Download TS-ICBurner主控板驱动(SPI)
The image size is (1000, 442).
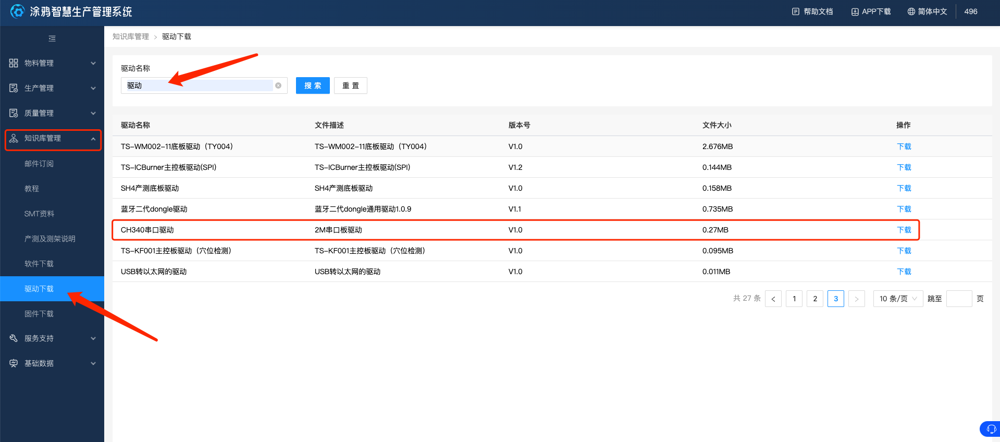tap(904, 167)
